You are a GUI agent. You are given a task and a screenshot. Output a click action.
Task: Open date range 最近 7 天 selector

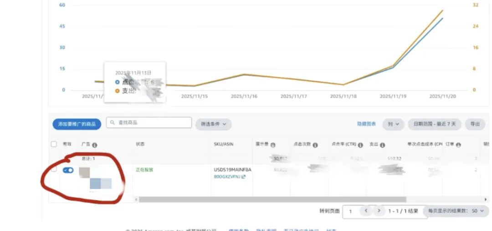[x=435, y=124]
